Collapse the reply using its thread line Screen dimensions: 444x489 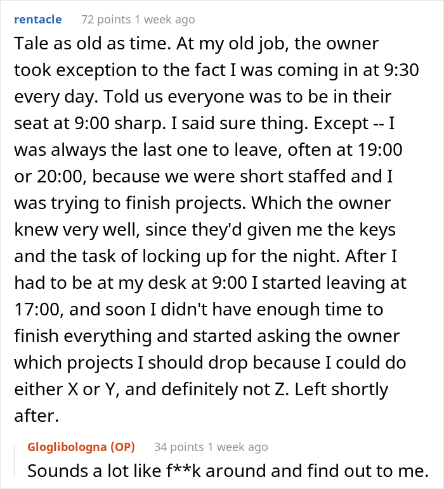15,462
